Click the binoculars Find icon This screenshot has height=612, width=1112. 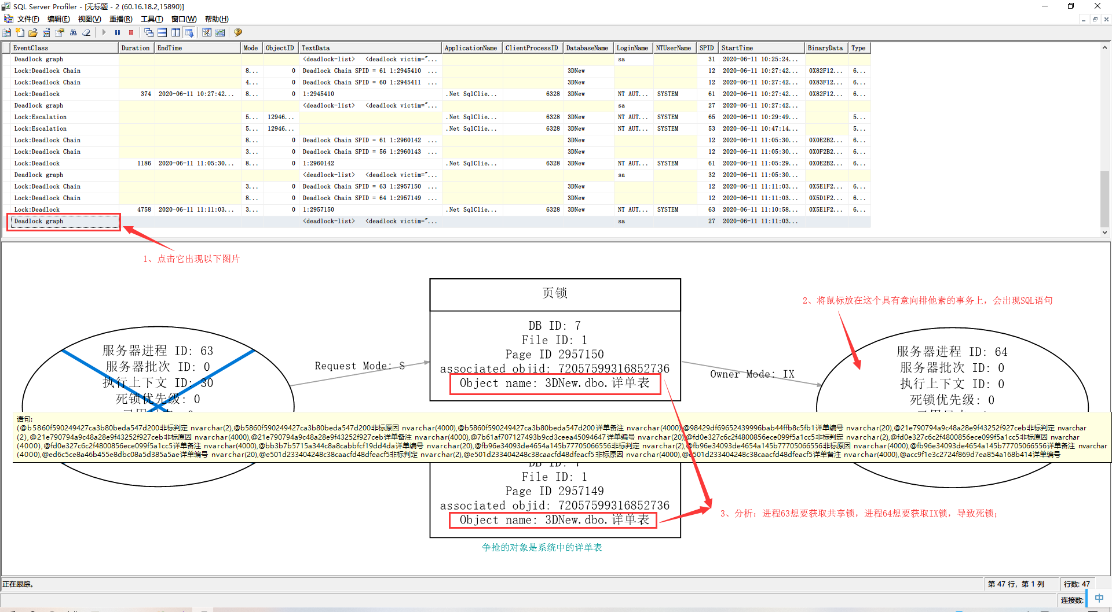click(x=73, y=32)
